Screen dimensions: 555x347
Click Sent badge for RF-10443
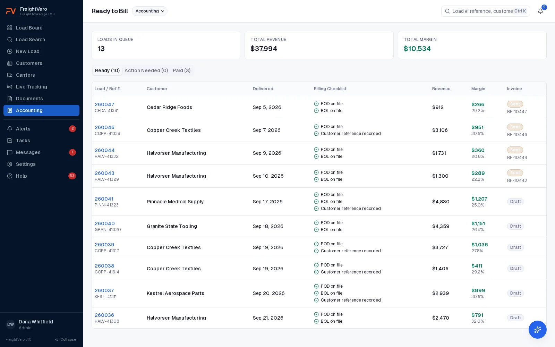click(x=515, y=173)
